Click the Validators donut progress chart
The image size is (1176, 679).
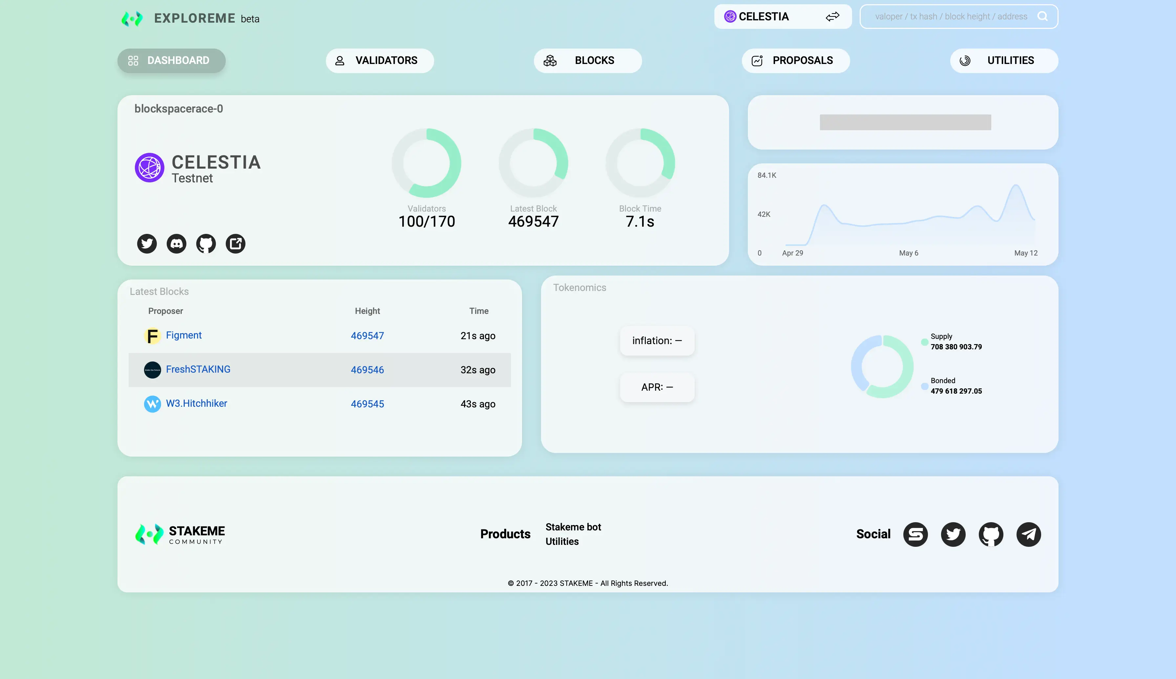426,163
